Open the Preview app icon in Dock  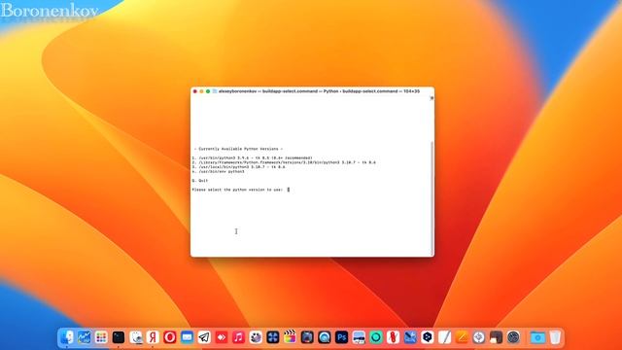[136, 337]
